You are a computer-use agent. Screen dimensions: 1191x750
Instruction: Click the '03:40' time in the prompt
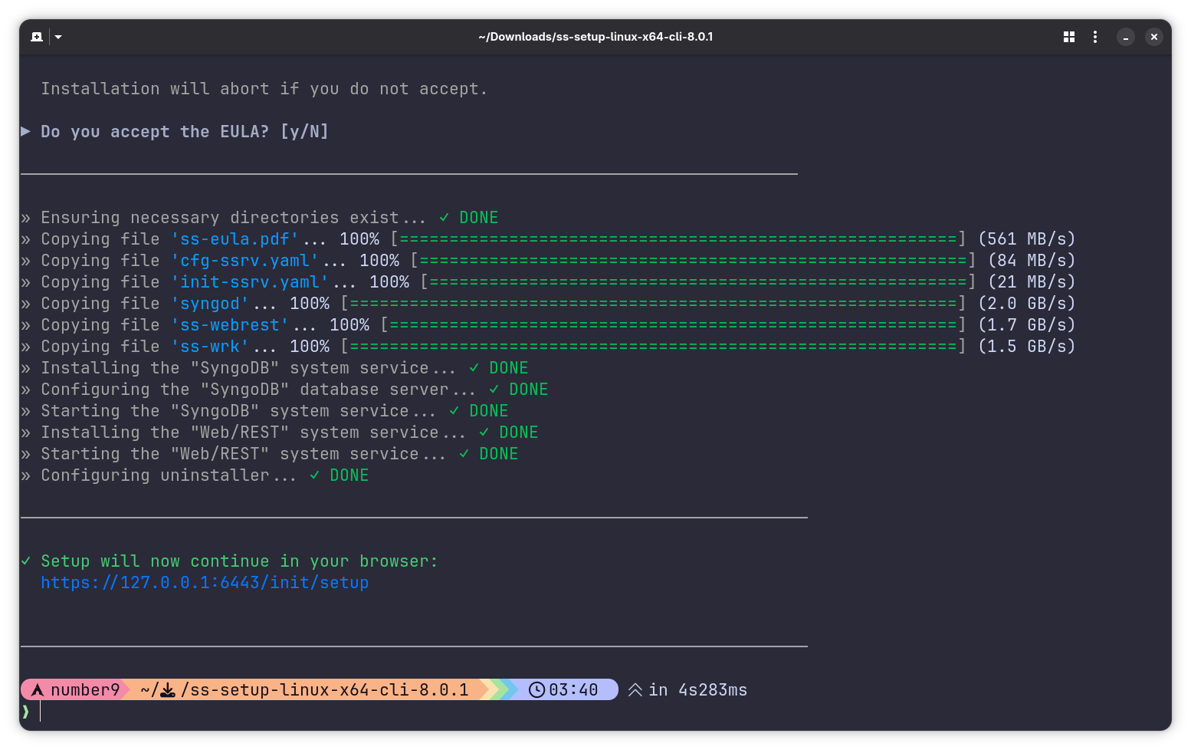[x=573, y=690]
